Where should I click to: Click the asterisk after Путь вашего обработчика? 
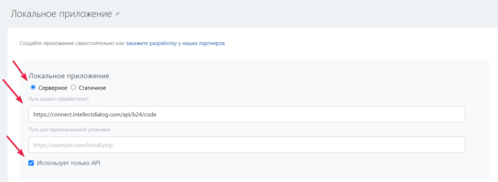88,98
